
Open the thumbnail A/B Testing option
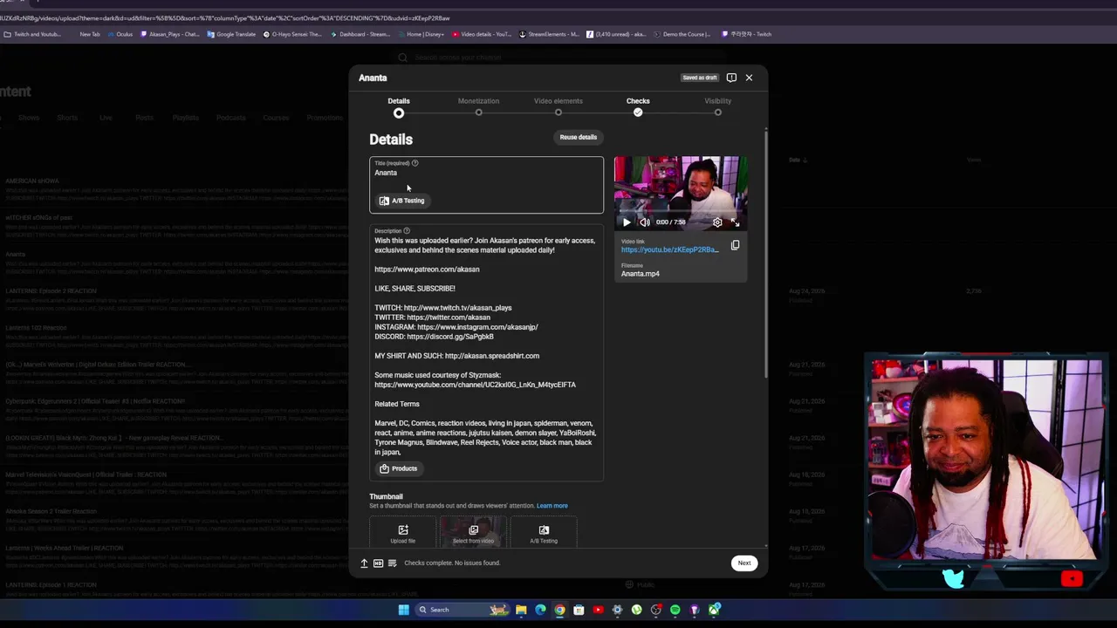pyautogui.click(x=544, y=533)
